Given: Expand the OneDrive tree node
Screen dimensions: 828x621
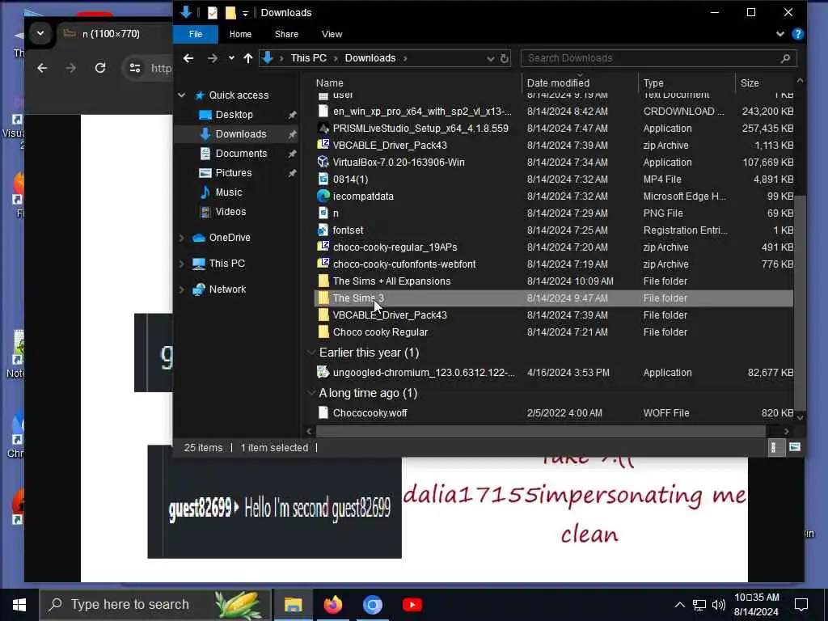Looking at the screenshot, I should (182, 238).
